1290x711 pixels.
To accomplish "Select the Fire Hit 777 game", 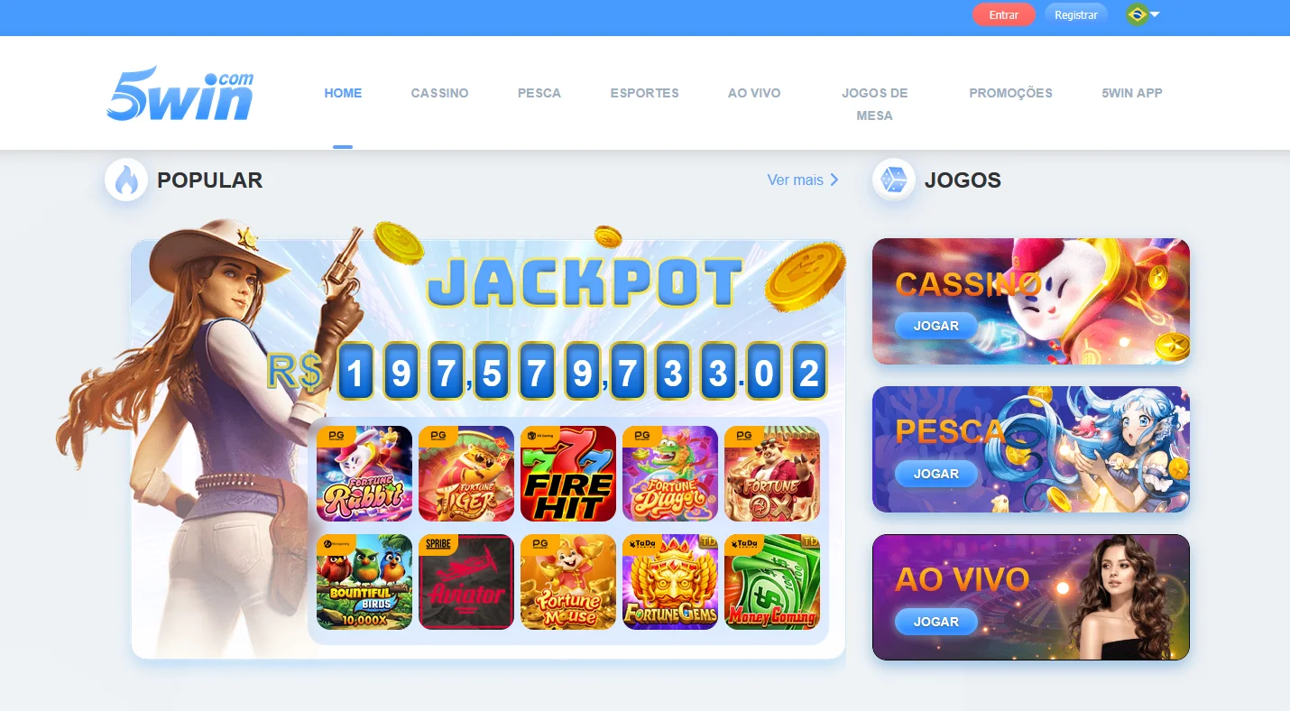I will click(568, 474).
